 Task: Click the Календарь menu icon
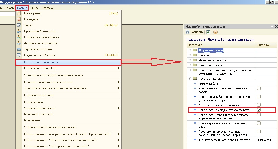pos(19,19)
